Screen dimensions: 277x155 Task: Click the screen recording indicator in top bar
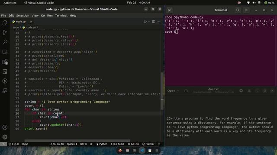(x=239, y=3)
